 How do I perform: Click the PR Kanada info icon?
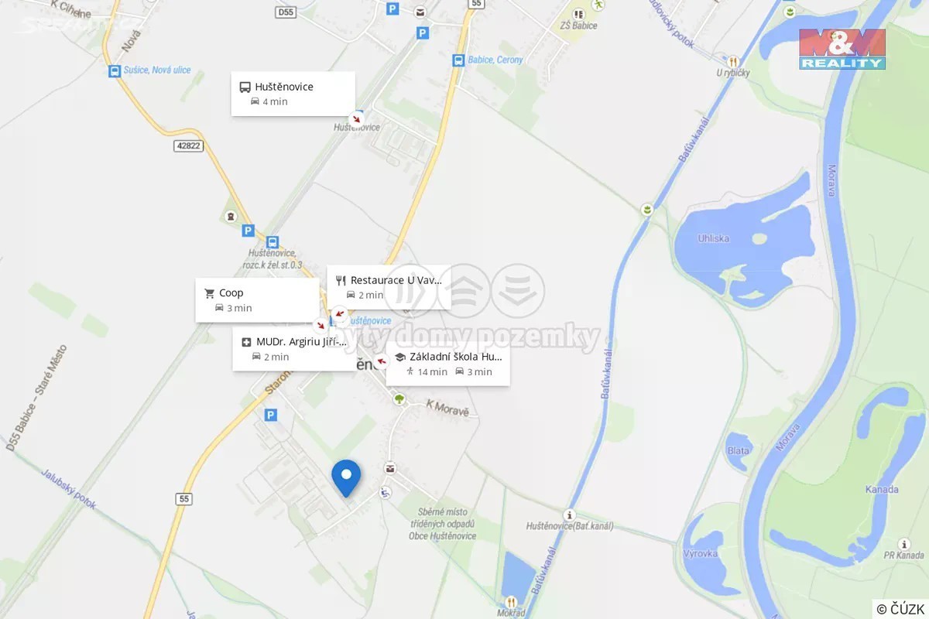903,544
